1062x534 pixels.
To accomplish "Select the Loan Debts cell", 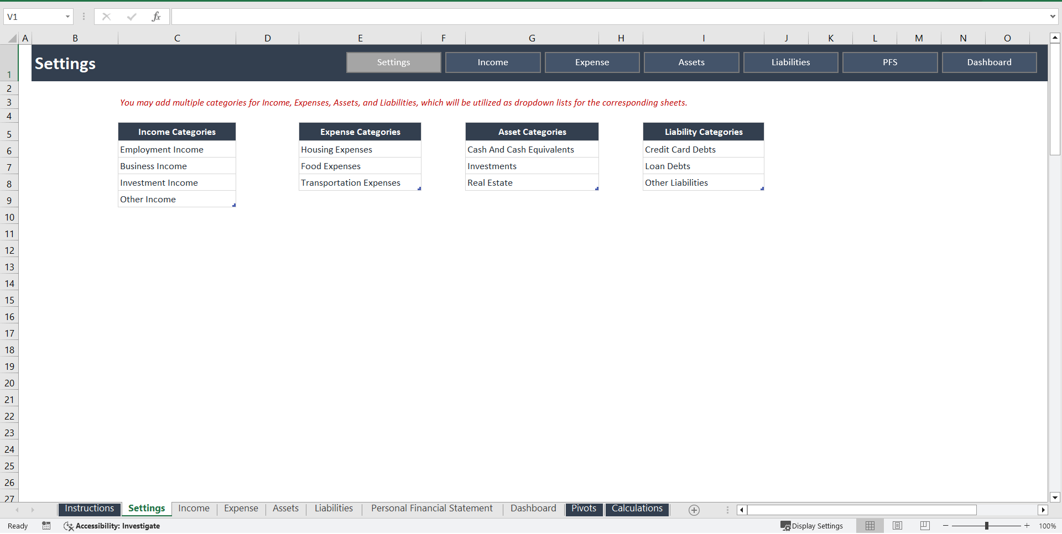I will [704, 166].
